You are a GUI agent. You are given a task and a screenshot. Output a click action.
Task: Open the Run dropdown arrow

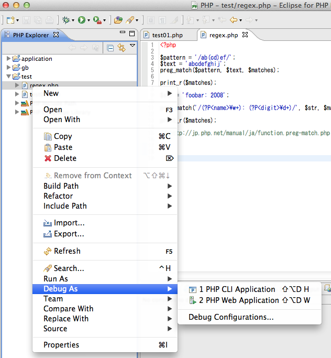[89, 20]
